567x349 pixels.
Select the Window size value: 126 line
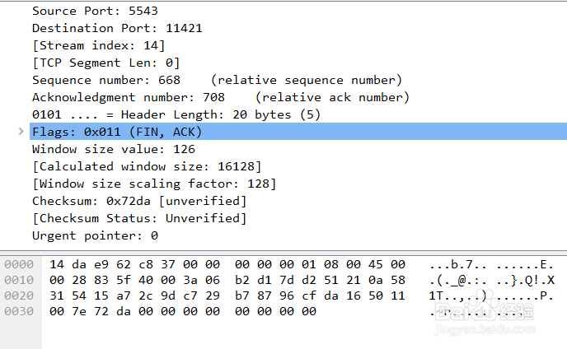114,149
